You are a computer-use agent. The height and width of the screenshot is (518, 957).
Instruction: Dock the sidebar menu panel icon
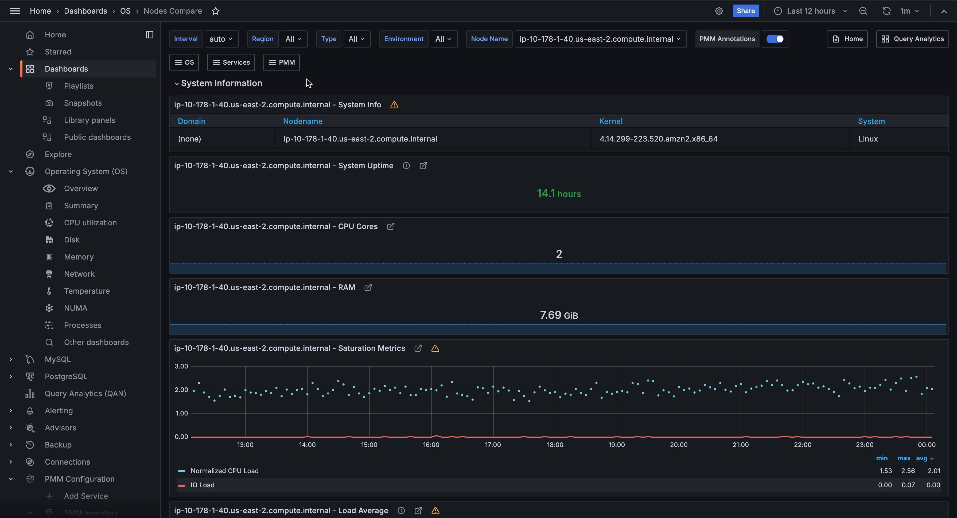tap(149, 34)
